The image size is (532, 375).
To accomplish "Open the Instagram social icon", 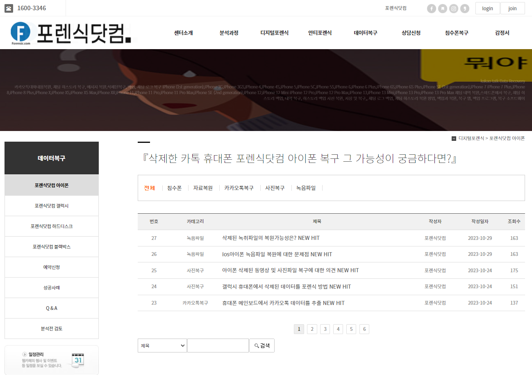I will [453, 9].
